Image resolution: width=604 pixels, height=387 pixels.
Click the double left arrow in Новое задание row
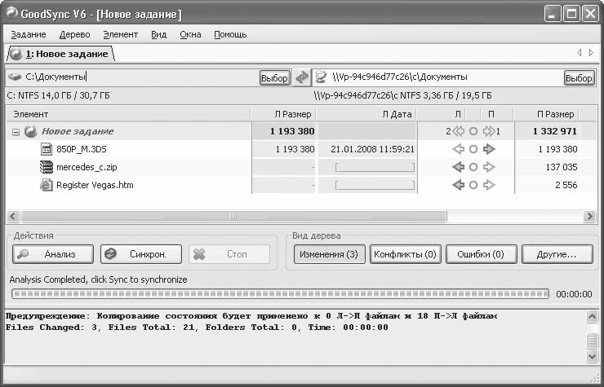pos(459,131)
